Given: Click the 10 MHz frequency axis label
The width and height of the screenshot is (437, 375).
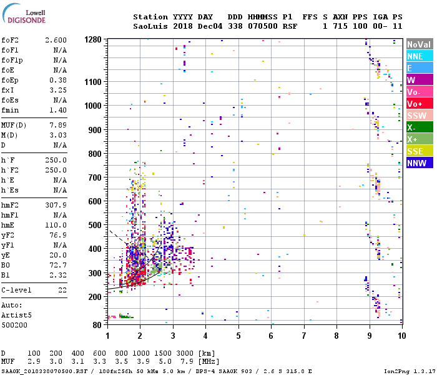Looking at the screenshot, I should click(401, 336).
